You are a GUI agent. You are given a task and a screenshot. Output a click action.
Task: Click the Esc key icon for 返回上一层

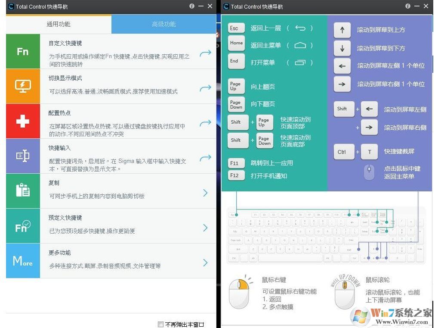[x=236, y=28]
